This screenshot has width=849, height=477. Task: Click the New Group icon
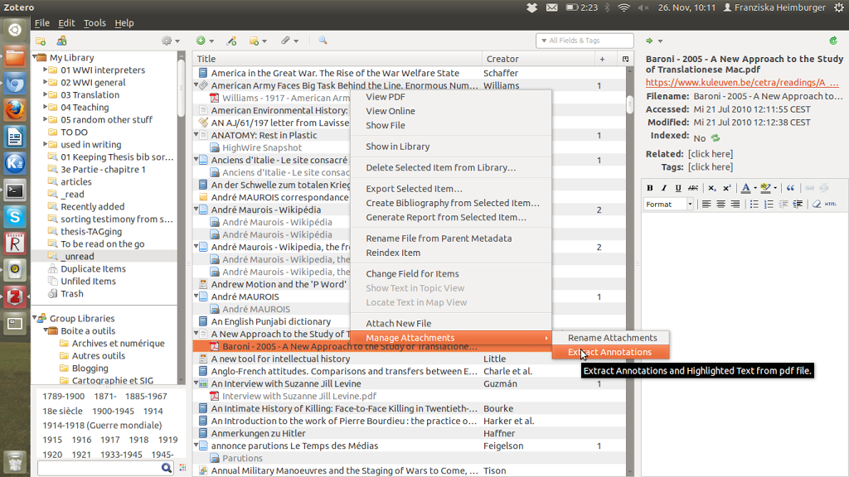coord(61,41)
